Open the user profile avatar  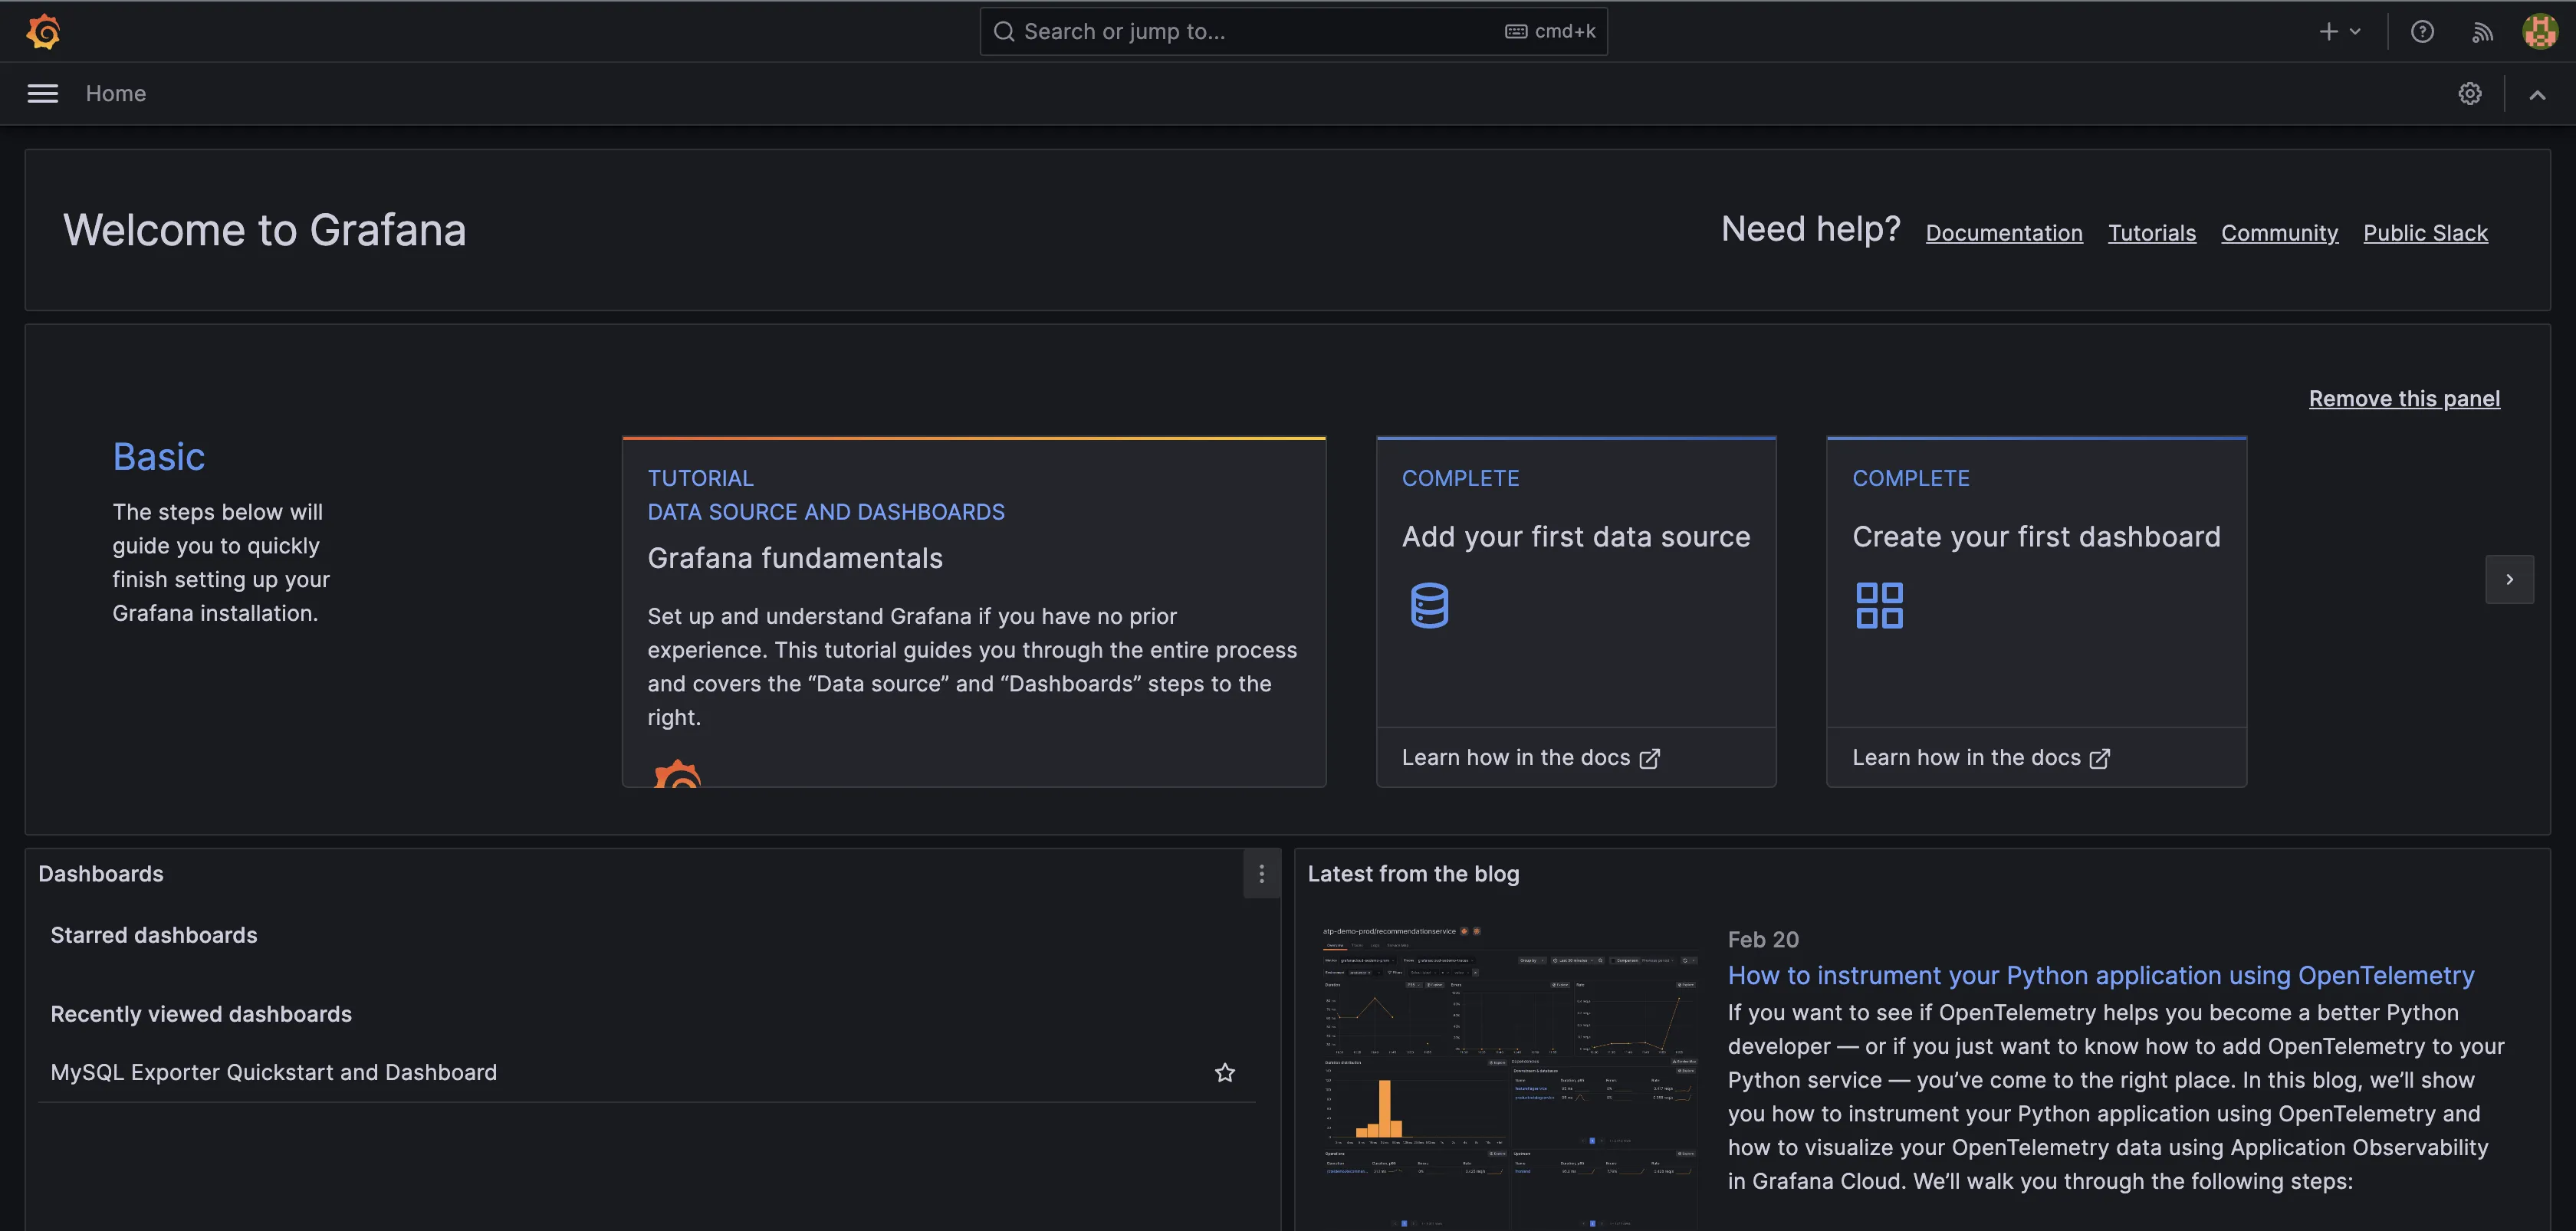2540,31
